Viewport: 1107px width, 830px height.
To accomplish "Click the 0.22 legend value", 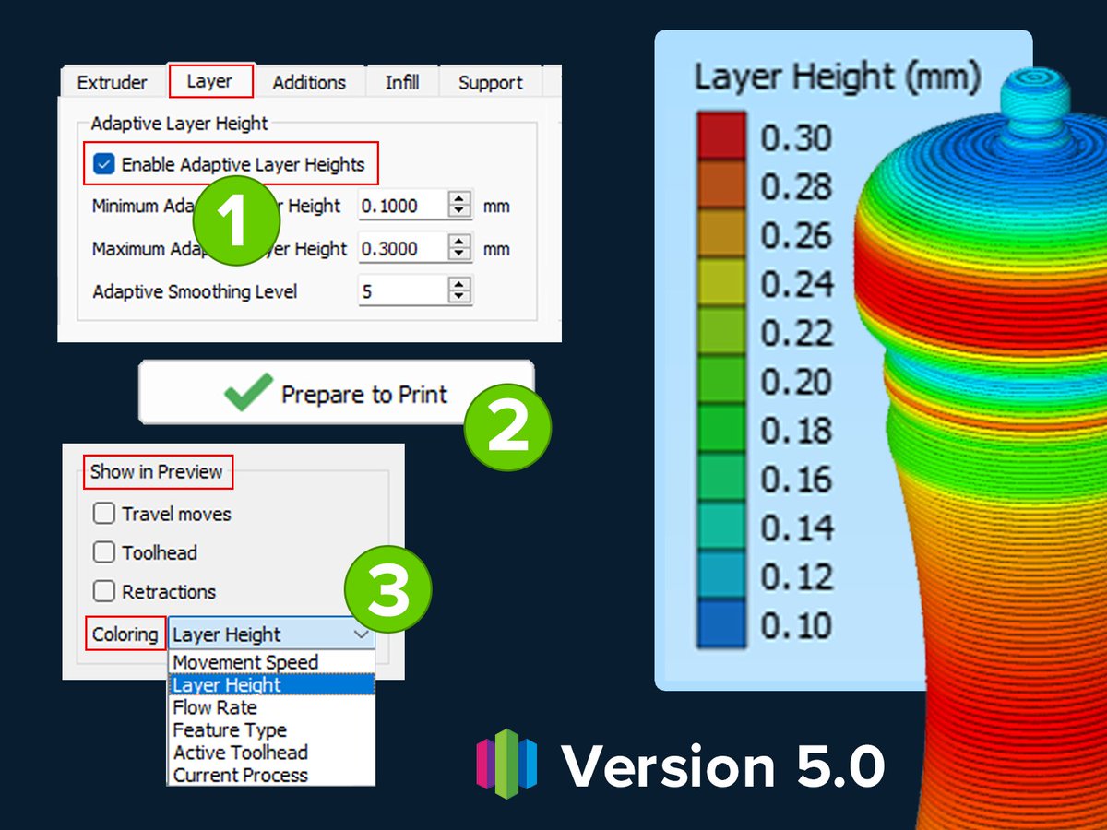I will click(x=796, y=332).
